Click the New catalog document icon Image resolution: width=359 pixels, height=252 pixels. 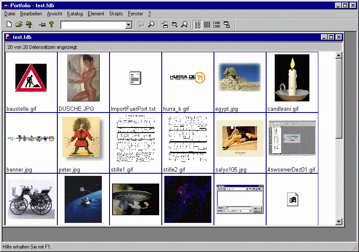coord(9,25)
